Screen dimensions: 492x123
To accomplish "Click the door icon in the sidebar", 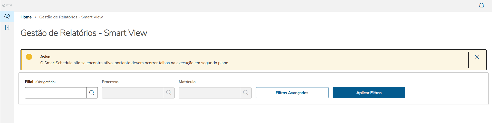I will pos(7,27).
